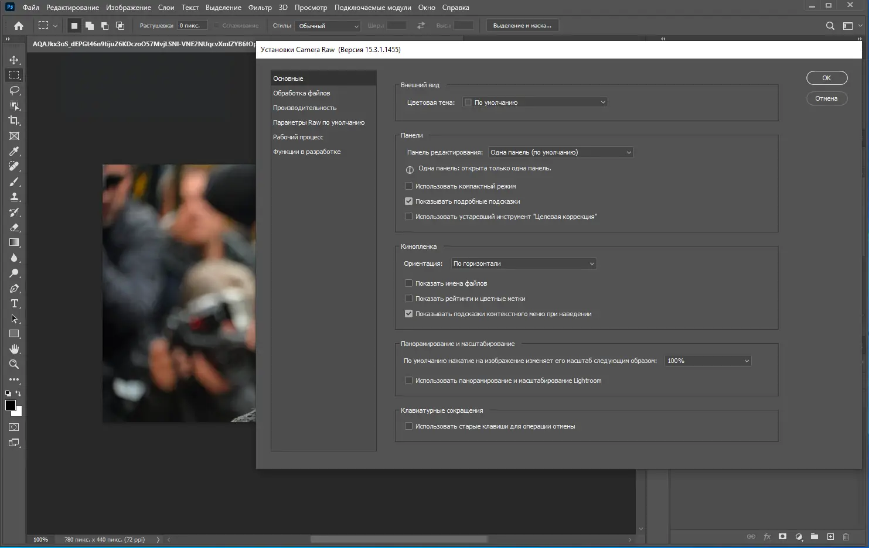Uncheck 'Показывать подробные подсказки'

(x=409, y=201)
